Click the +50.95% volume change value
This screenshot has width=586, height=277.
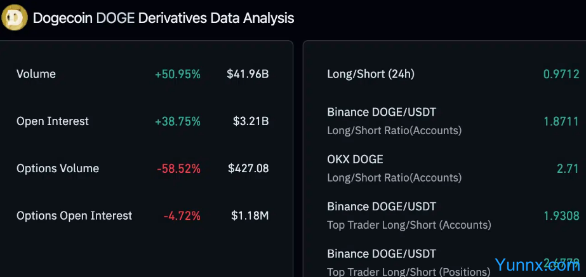(x=177, y=74)
